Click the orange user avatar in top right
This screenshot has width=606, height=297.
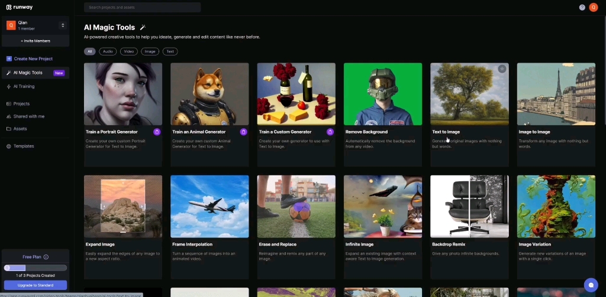click(594, 8)
